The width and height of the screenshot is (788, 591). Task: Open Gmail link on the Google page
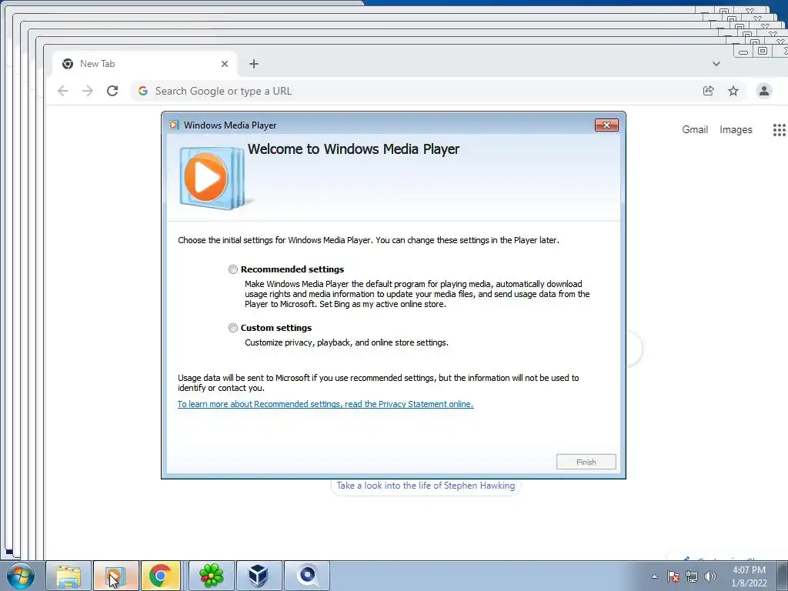click(x=695, y=129)
